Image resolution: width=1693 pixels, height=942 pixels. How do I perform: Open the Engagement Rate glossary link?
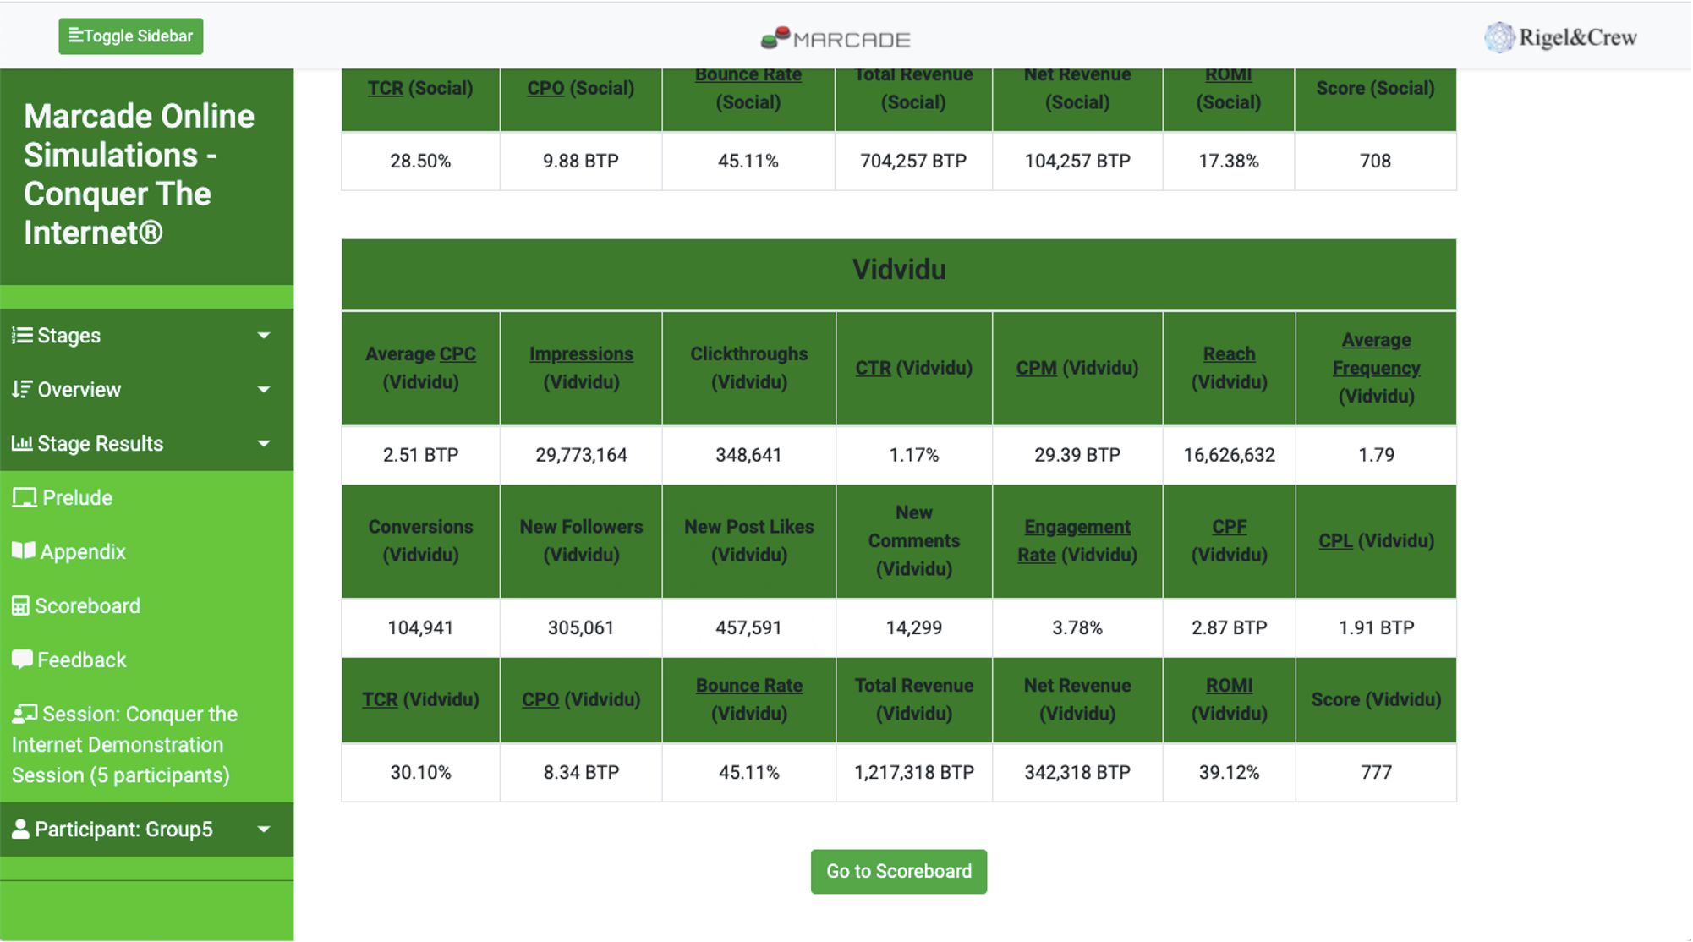tap(1077, 527)
